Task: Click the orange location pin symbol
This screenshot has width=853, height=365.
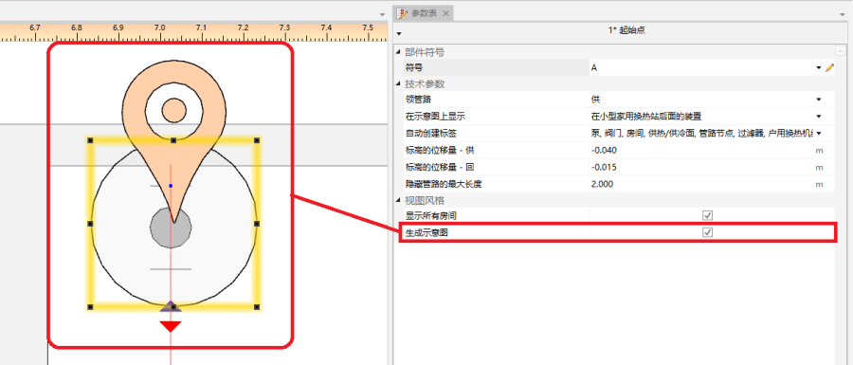Action: click(x=173, y=125)
